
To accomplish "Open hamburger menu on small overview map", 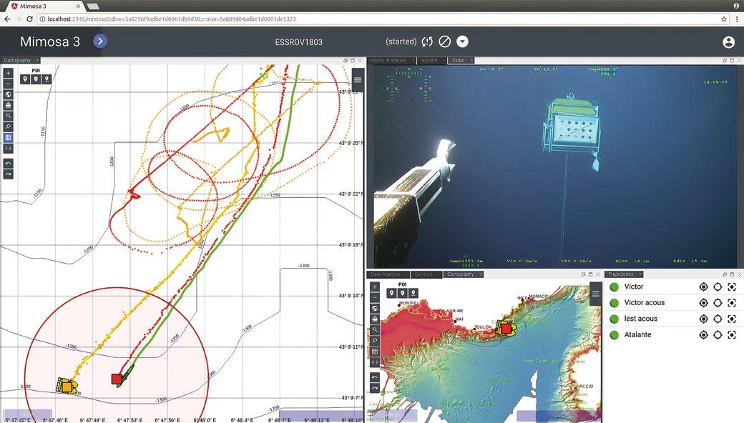I will point(595,294).
